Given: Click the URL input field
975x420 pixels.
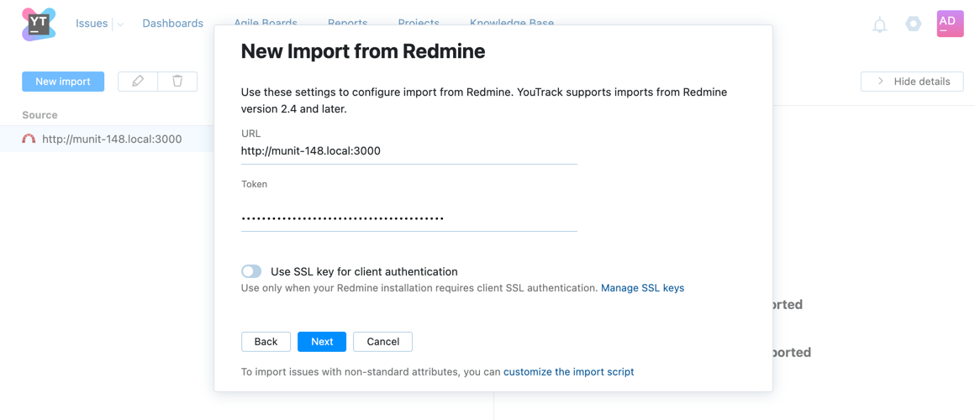Looking at the screenshot, I should coord(408,151).
